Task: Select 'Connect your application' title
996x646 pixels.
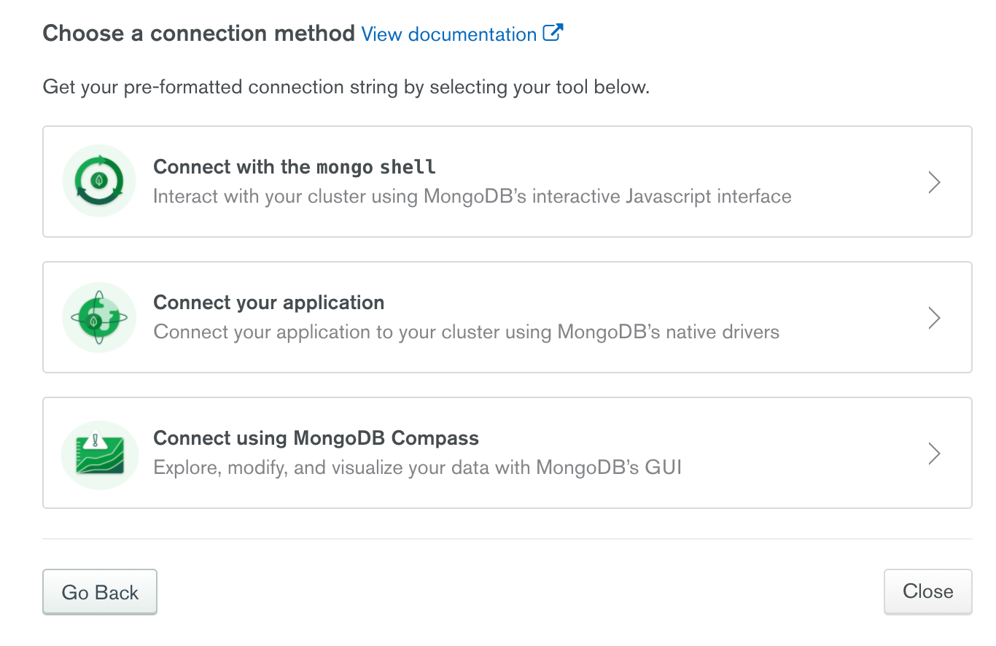Action: pos(268,303)
